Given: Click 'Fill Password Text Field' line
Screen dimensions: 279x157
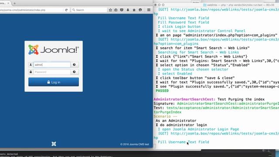Looking at the screenshot, I should tap(184, 22).
